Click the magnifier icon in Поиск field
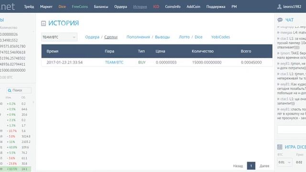The height and width of the screenshot is (172, 306). 10,90
